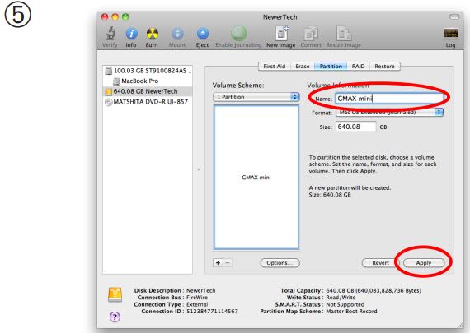This screenshot has height=333, width=470.
Task: Click the Convert toolbar icon
Action: [x=311, y=37]
